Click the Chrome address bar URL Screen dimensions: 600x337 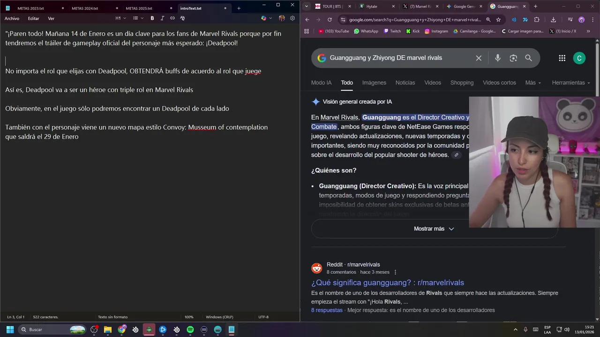pos(415,20)
